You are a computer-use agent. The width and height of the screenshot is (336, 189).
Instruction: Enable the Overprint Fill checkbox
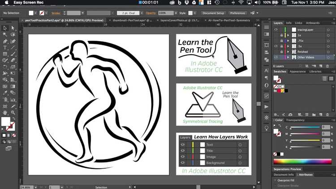275,180
